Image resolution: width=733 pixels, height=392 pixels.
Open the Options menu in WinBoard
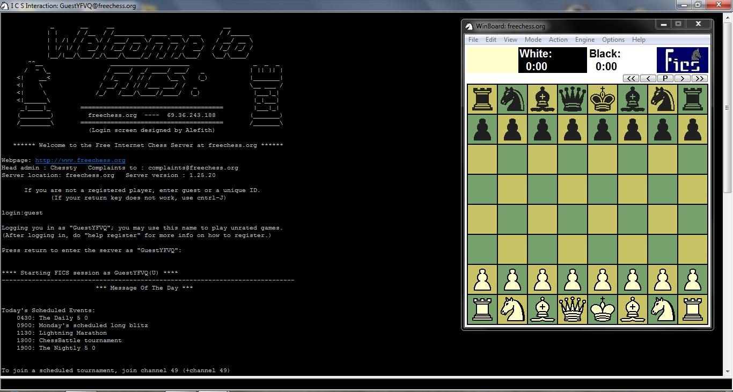coord(613,40)
